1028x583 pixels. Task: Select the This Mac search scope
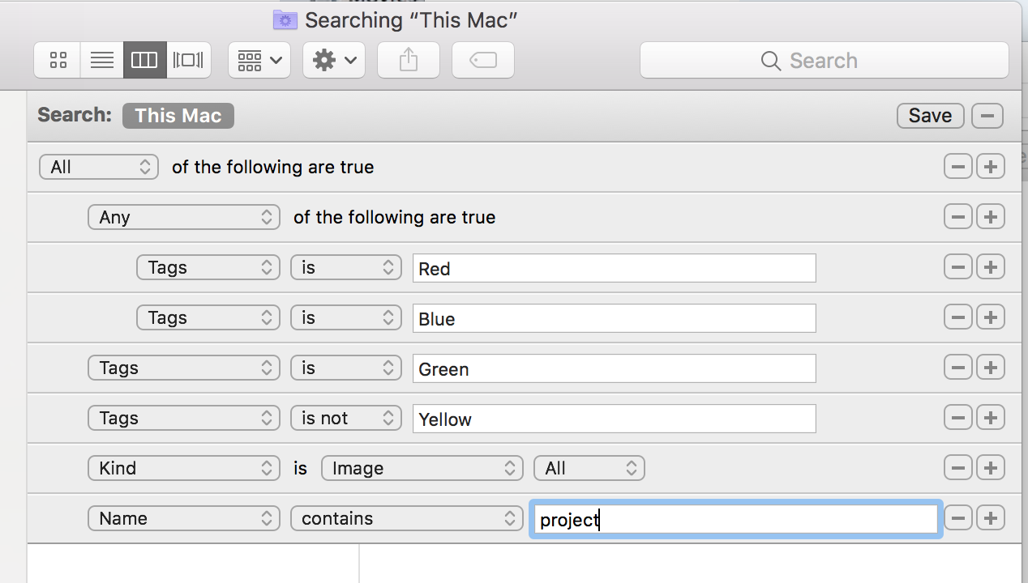click(178, 115)
